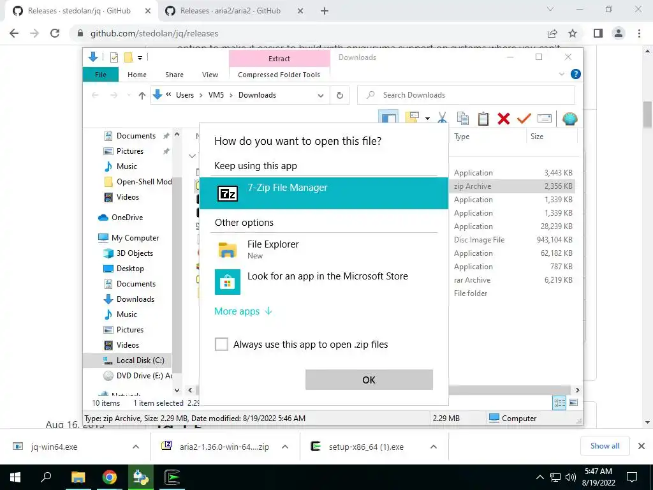Select 7-Zip File Manager app option
This screenshot has height=490, width=653.
tap(323, 193)
